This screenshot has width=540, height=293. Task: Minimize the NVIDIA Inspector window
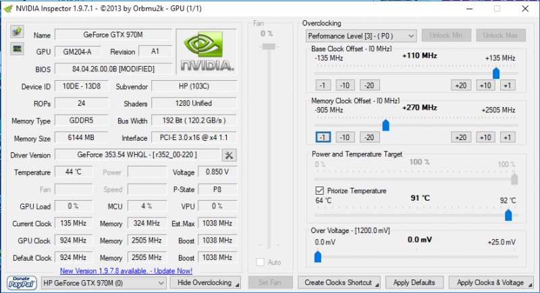(469, 9)
